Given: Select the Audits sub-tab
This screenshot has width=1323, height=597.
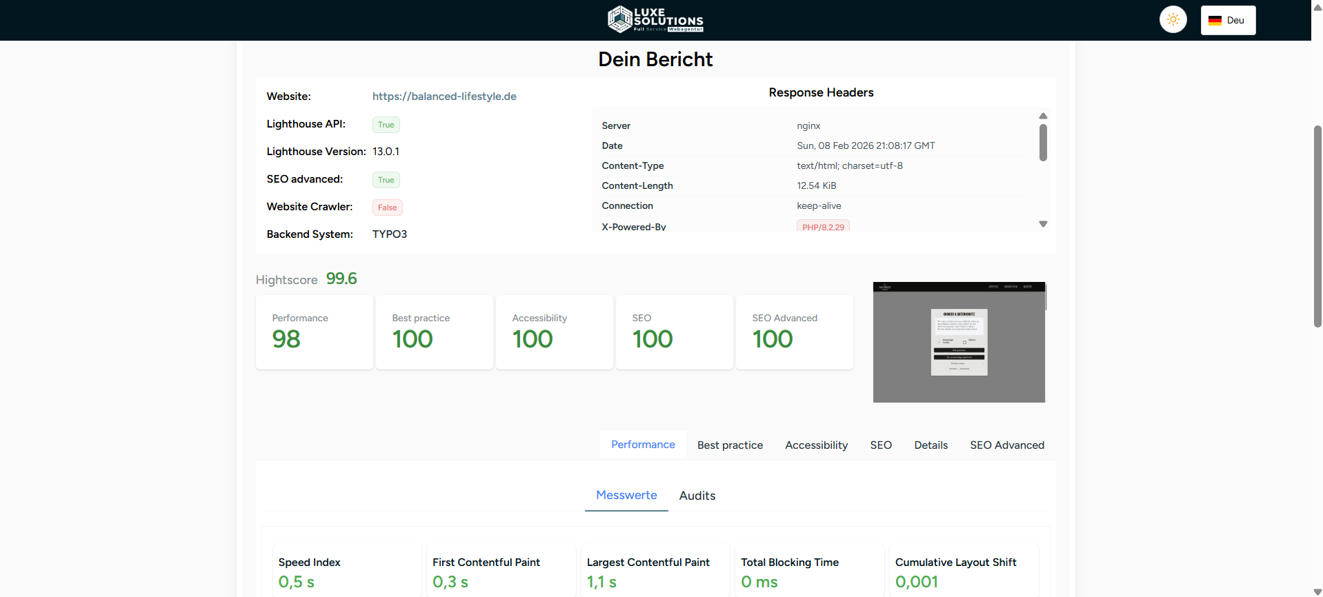Looking at the screenshot, I should coord(697,496).
